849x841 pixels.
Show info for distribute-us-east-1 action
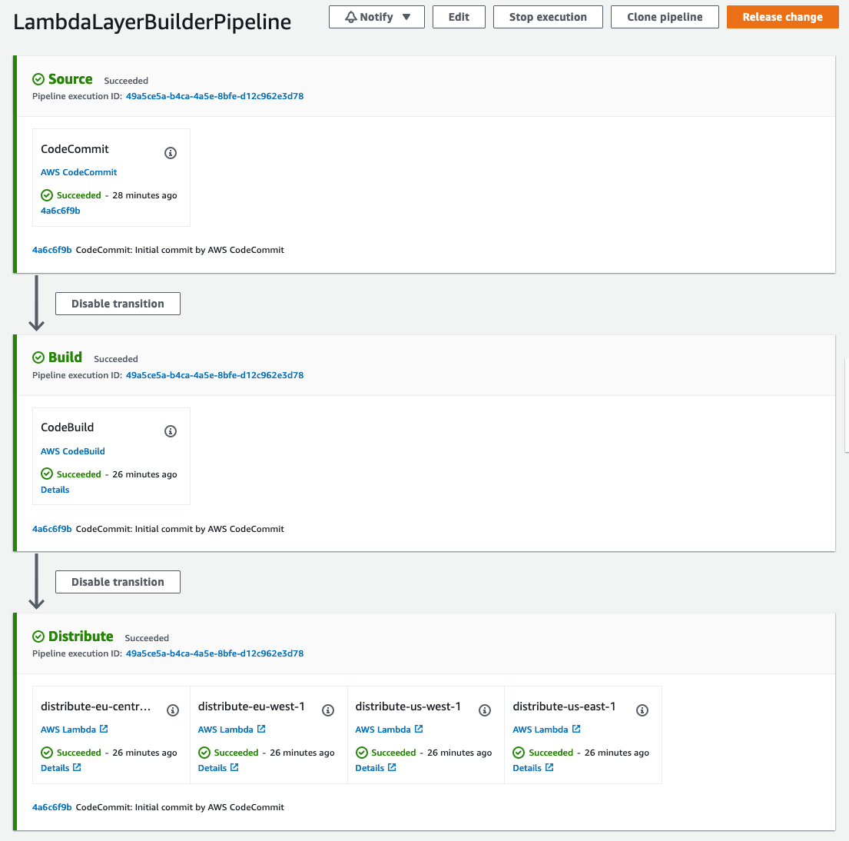642,710
